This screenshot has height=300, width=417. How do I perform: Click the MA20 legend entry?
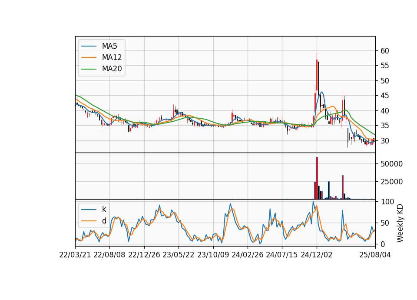click(x=102, y=69)
